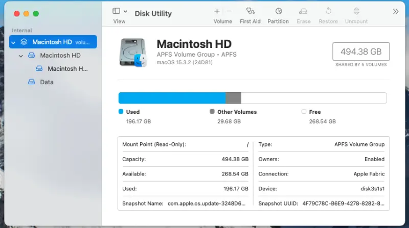Click the Snapshot Name com.apple.os.update value
Screen dimensions: 409x228
(x=207, y=204)
